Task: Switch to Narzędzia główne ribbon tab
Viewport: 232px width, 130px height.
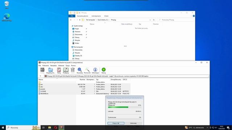Action: point(82,16)
